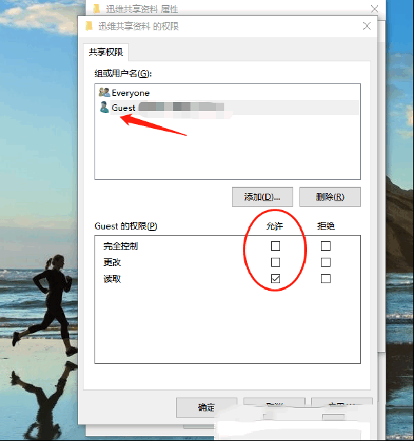
Task: Deny 完全控制 for Guest
Action: [326, 246]
